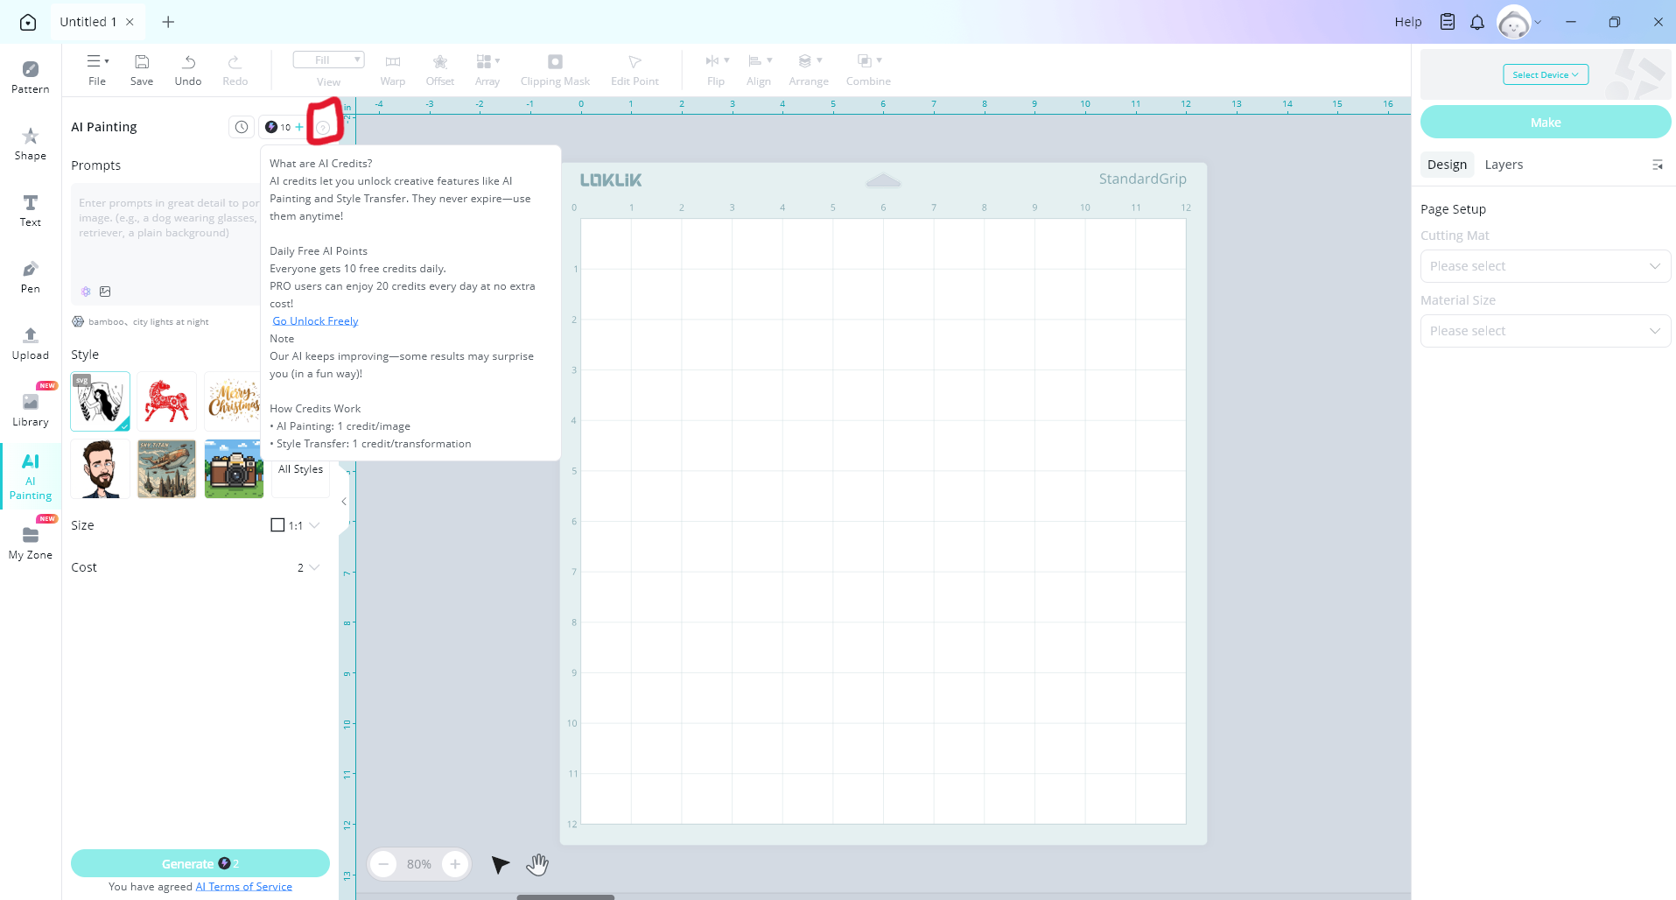Activate the hand pan tool
Screen dimensions: 1676x900
click(536, 865)
